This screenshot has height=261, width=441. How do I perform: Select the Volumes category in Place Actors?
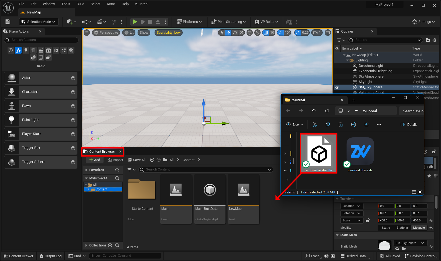[x=41, y=57]
